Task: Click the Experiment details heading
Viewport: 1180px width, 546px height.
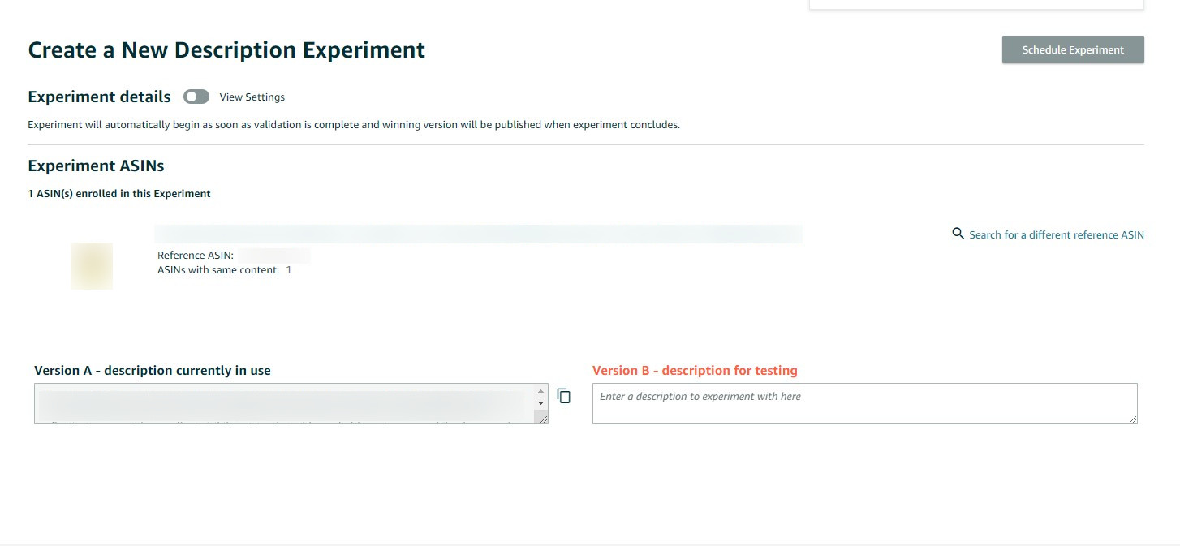Action: point(99,97)
